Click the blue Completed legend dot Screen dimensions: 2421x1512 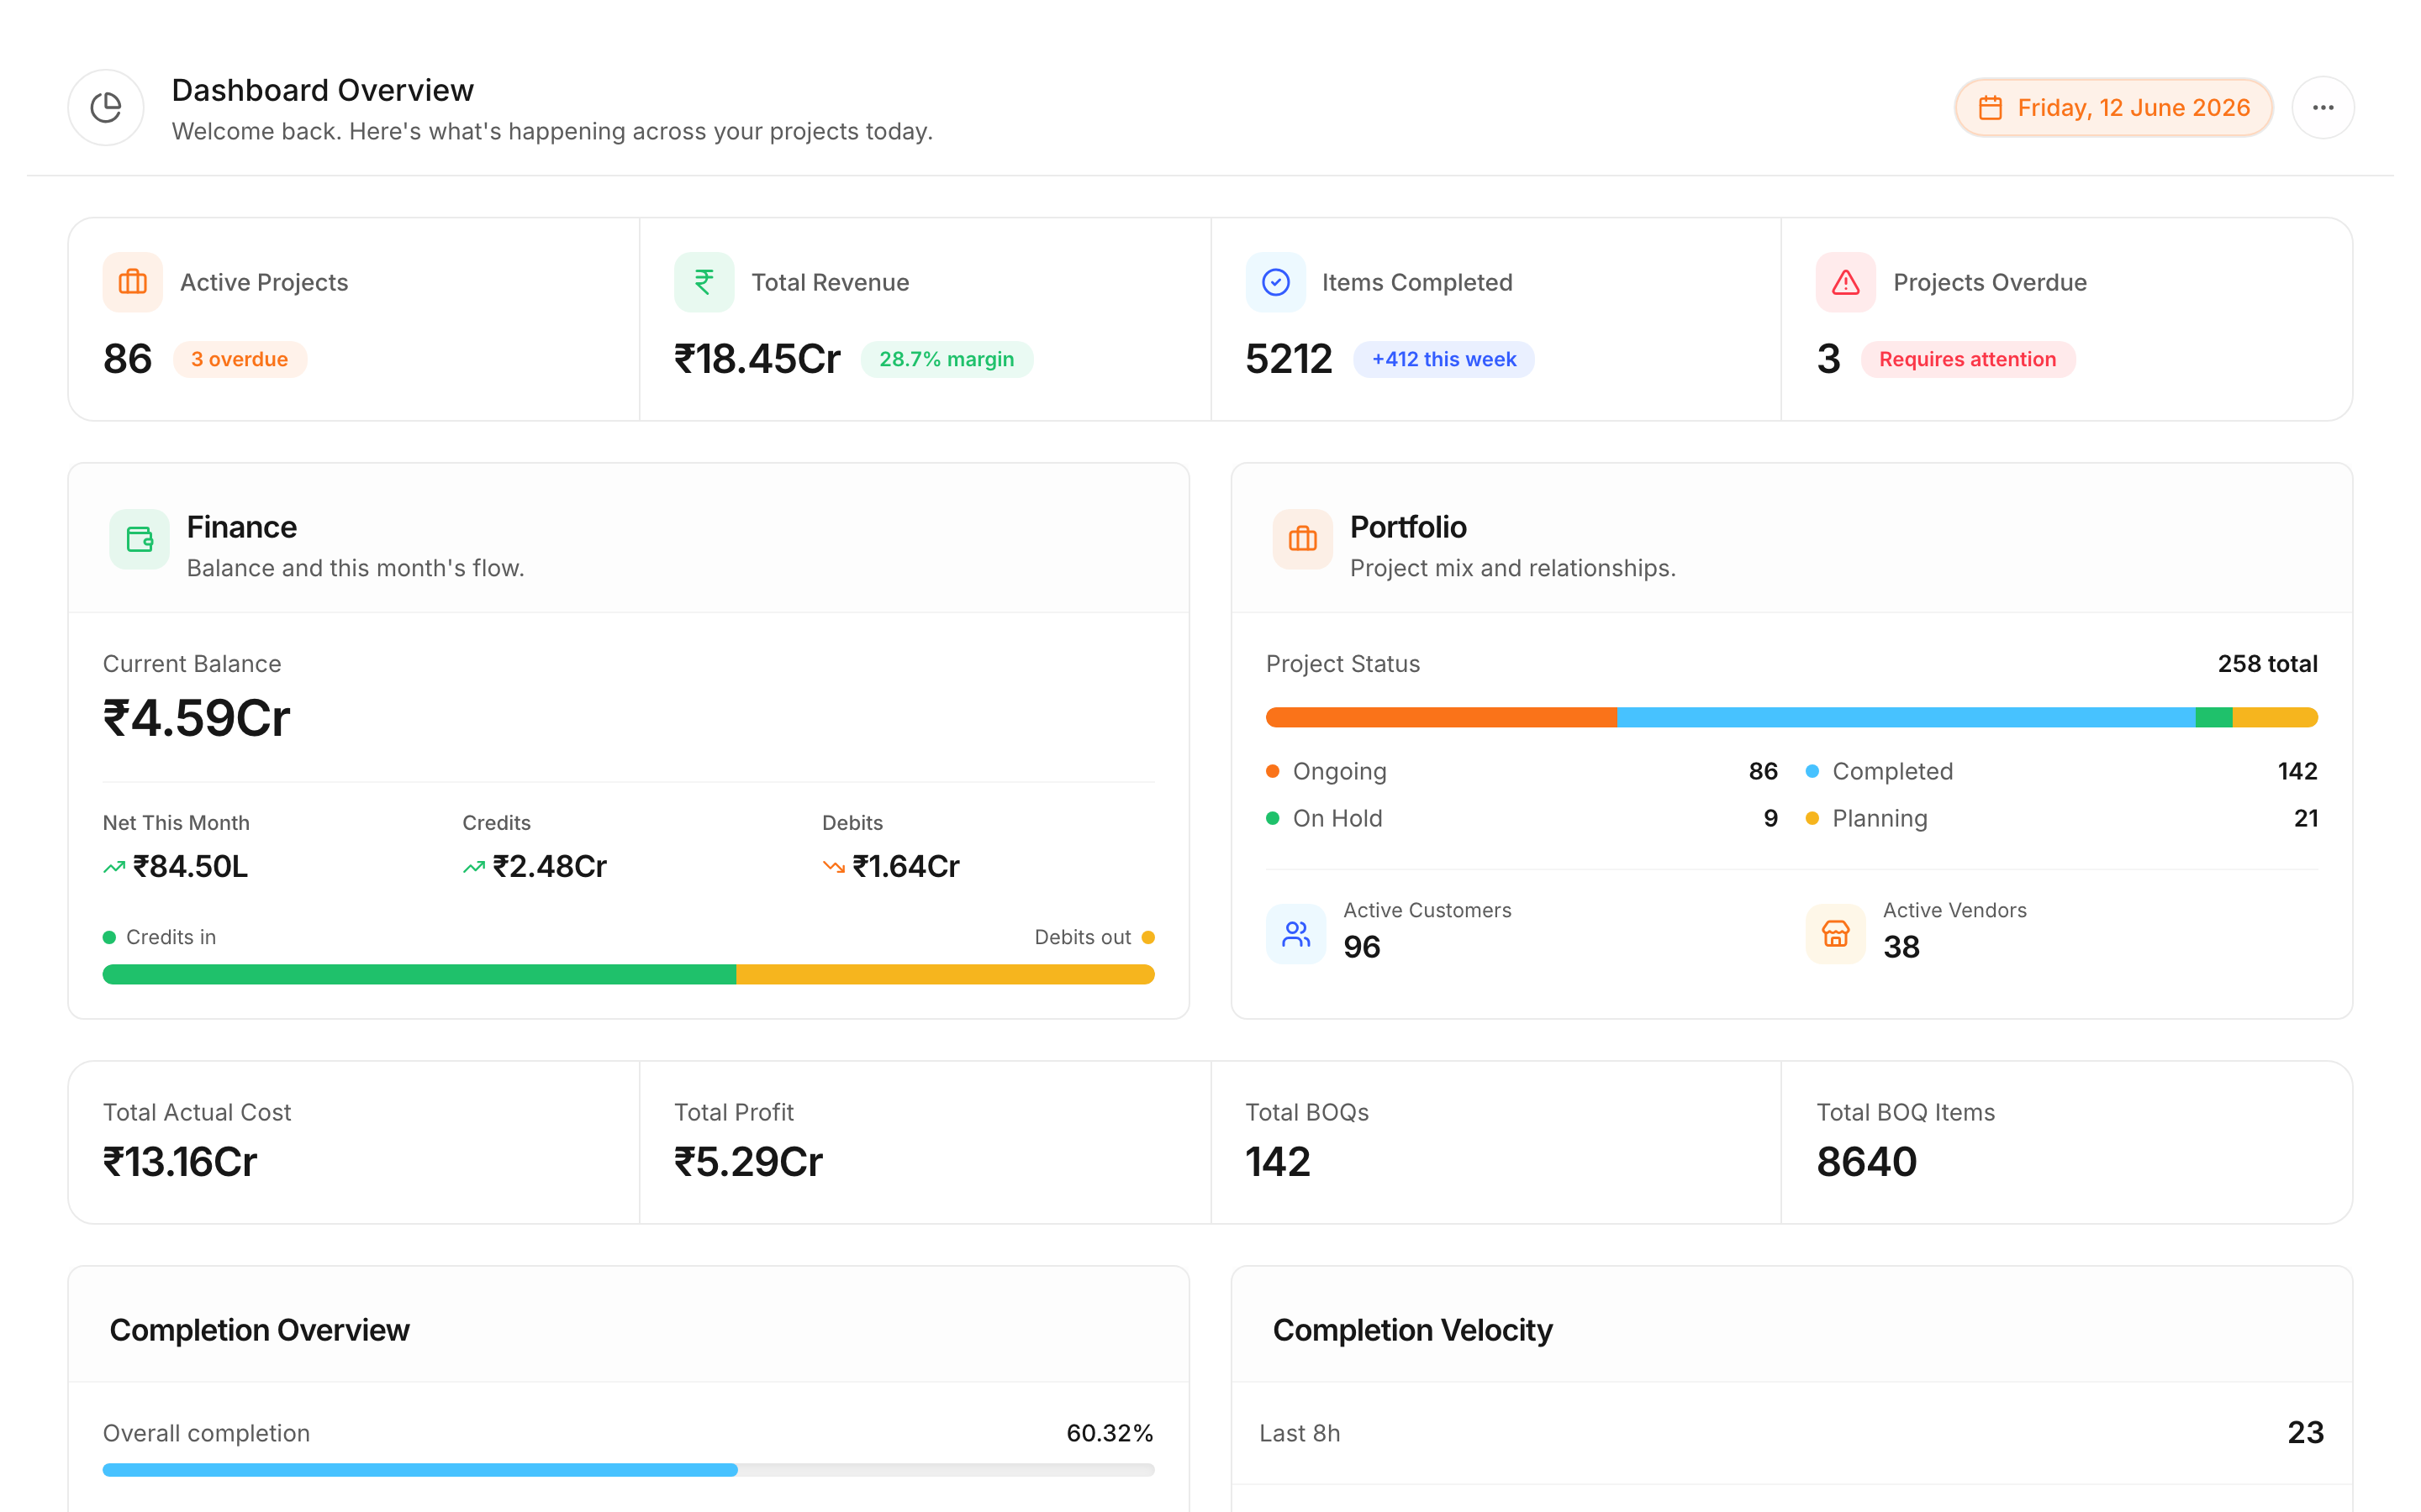tap(1812, 771)
